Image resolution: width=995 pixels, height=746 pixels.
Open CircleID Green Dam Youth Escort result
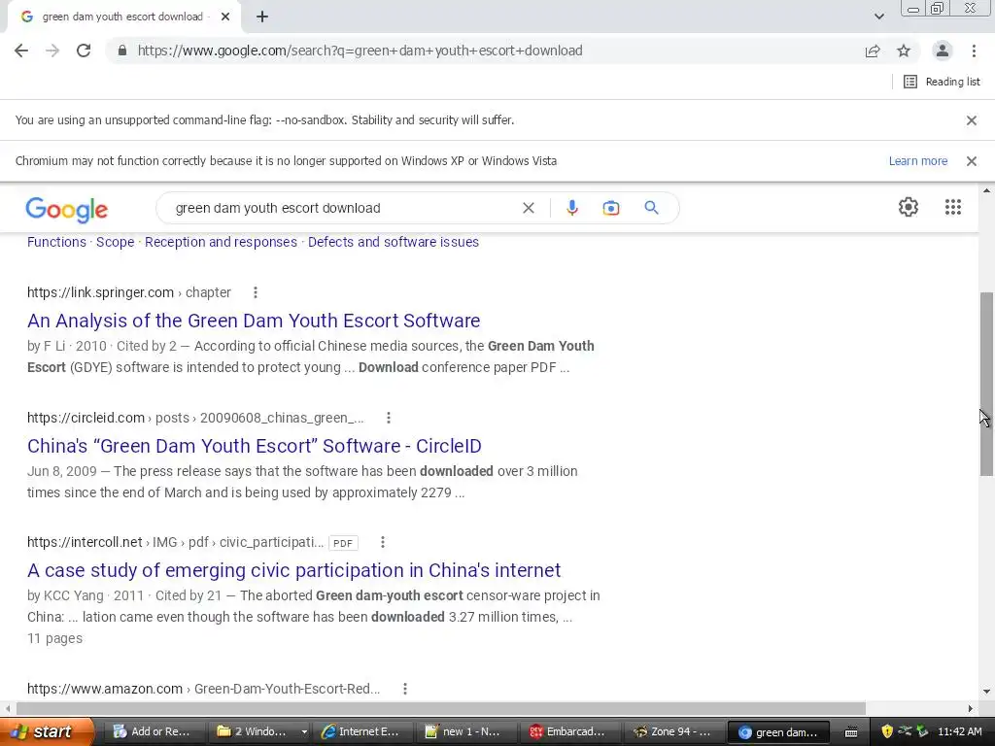click(254, 446)
